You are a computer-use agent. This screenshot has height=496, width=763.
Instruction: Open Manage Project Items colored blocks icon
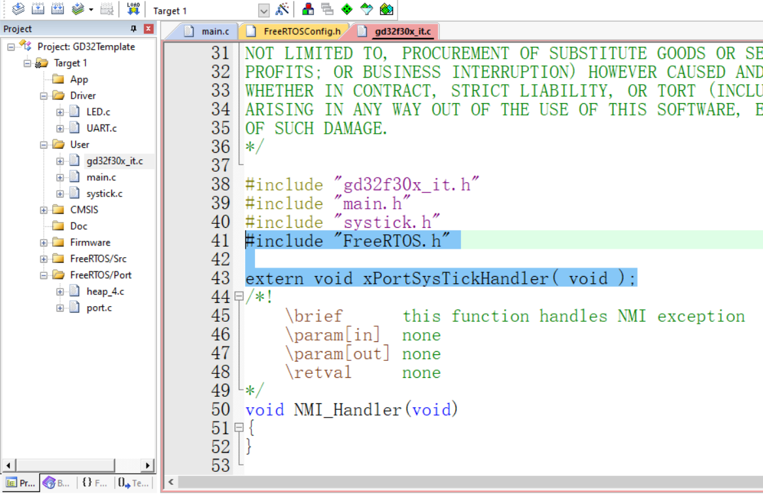308,8
